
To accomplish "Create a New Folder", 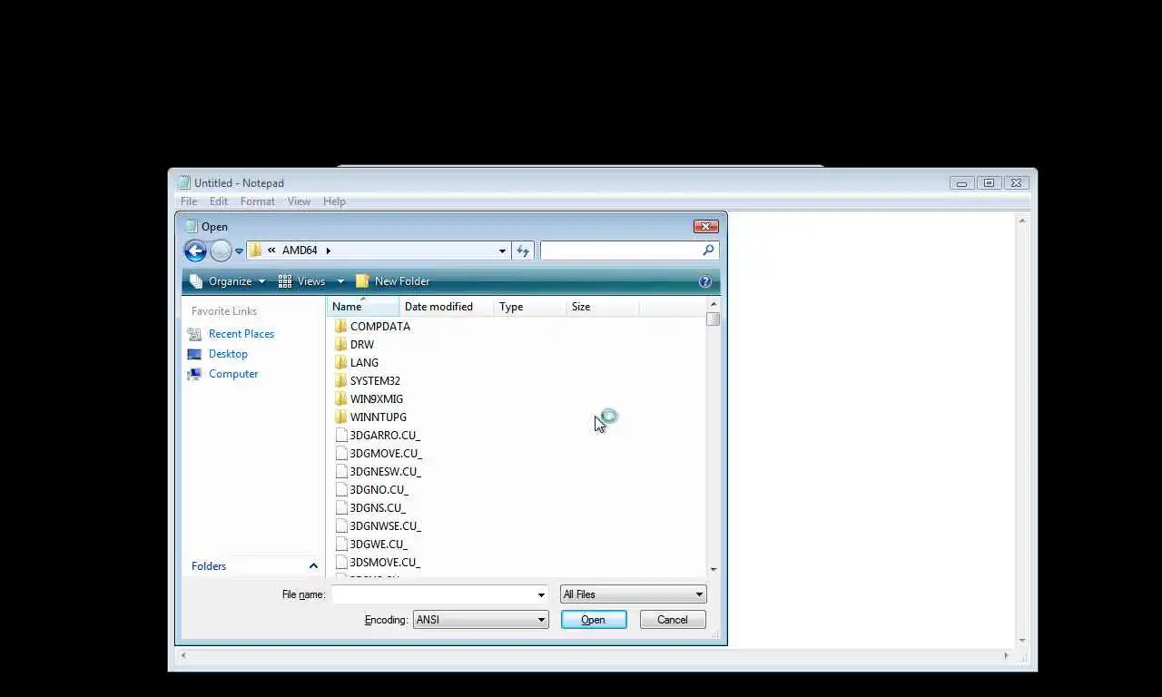I will pos(393,281).
